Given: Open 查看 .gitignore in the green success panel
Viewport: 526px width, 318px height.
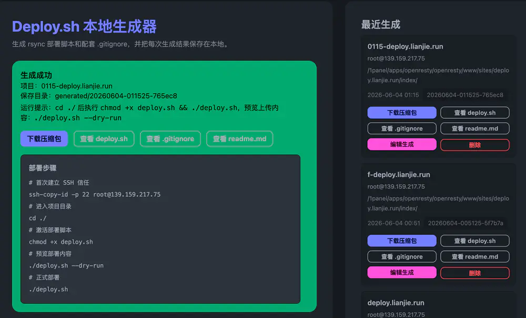Looking at the screenshot, I should tap(170, 138).
